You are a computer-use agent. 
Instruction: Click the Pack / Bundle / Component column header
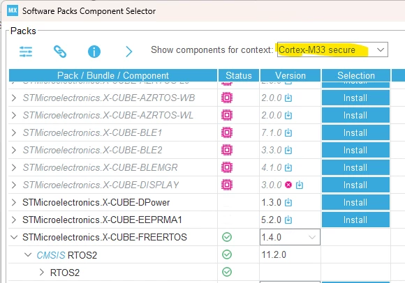click(113, 75)
